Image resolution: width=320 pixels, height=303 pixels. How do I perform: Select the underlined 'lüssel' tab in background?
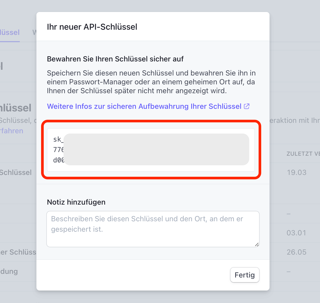click(10, 33)
